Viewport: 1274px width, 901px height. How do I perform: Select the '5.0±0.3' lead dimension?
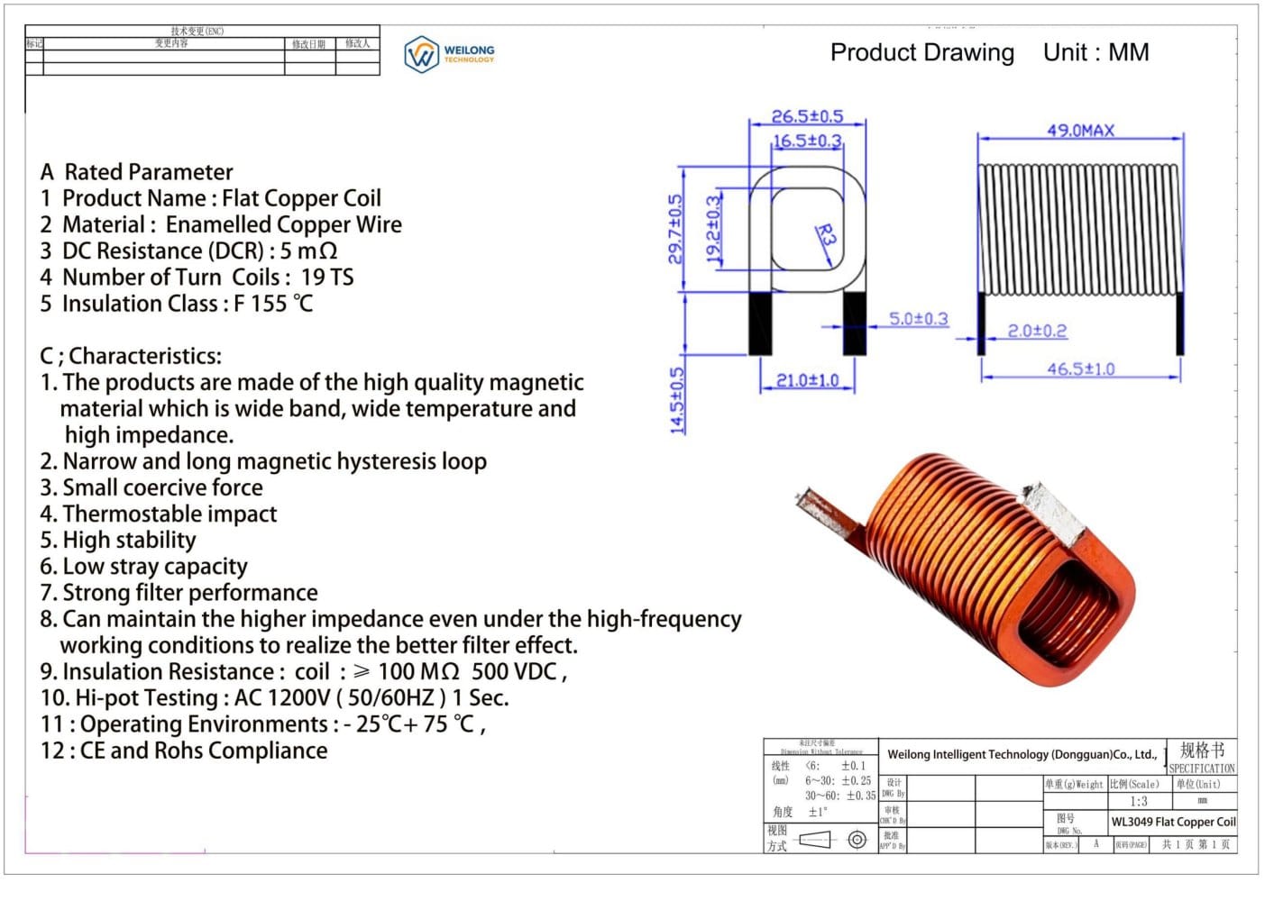[919, 318]
